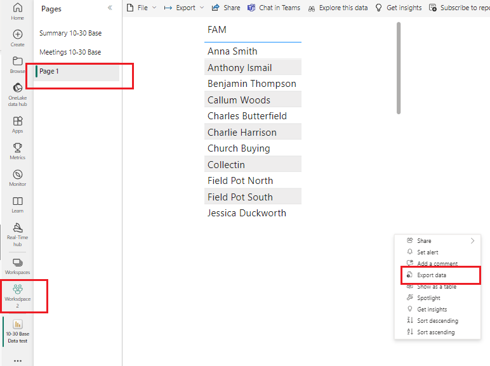
Task: Select the Church Buying row
Action: (253, 148)
